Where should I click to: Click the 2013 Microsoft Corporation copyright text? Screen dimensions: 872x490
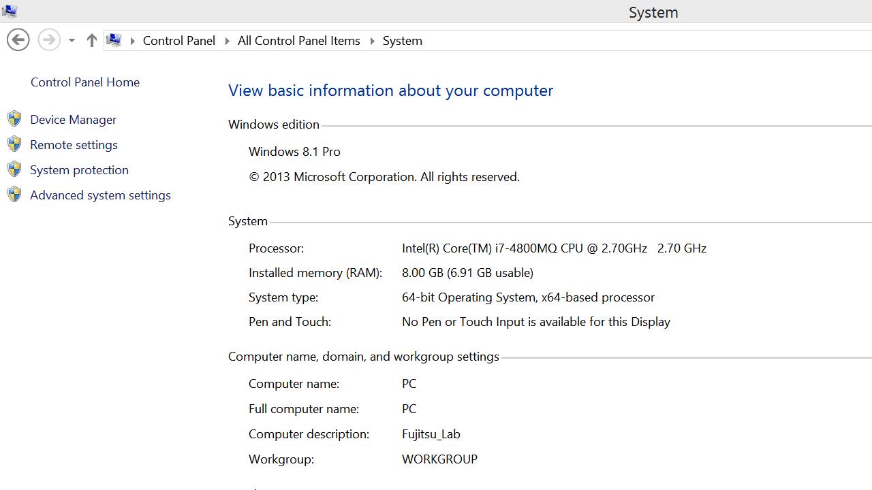(x=384, y=177)
